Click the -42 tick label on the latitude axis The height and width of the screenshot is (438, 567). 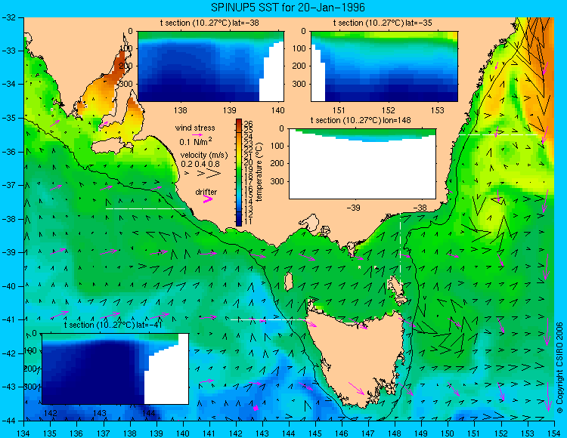tap(8, 353)
